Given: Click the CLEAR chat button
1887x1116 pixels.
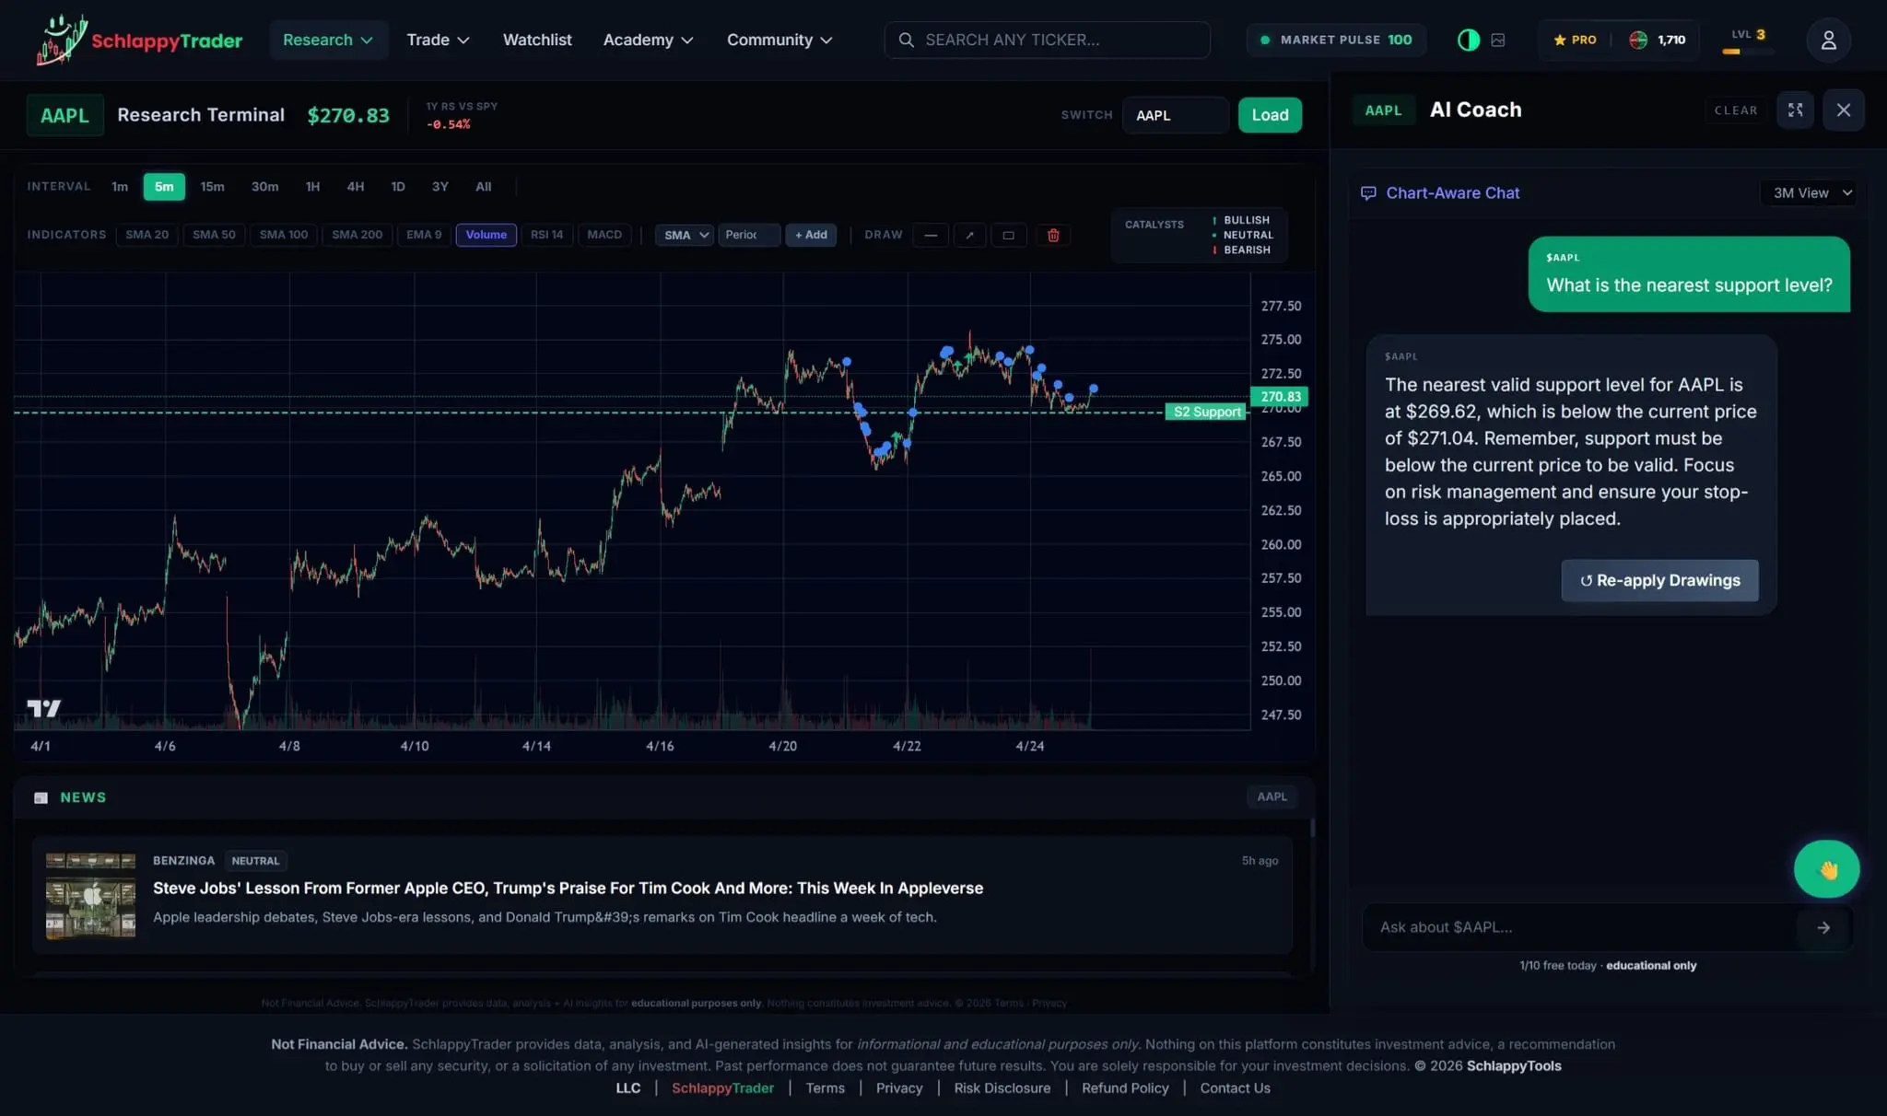Looking at the screenshot, I should [x=1736, y=110].
